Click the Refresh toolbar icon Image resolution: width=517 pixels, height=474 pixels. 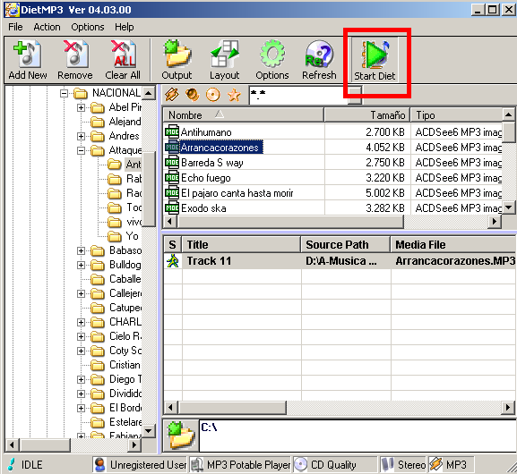pyautogui.click(x=319, y=60)
